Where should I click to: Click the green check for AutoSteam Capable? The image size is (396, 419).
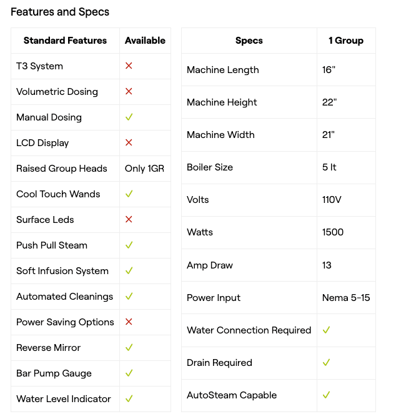click(327, 395)
